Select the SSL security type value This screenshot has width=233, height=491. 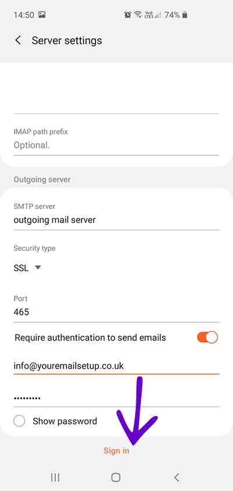coord(21,268)
